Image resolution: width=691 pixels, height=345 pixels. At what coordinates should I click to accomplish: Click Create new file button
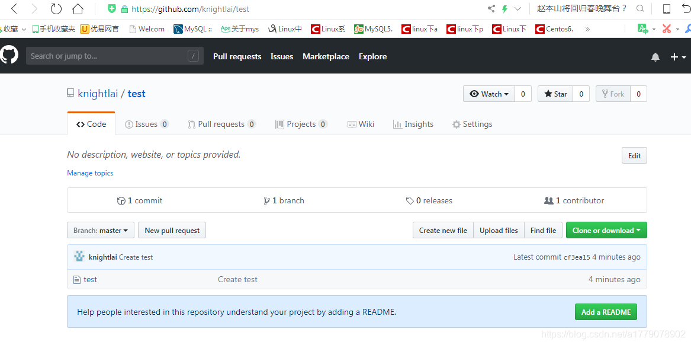(443, 230)
